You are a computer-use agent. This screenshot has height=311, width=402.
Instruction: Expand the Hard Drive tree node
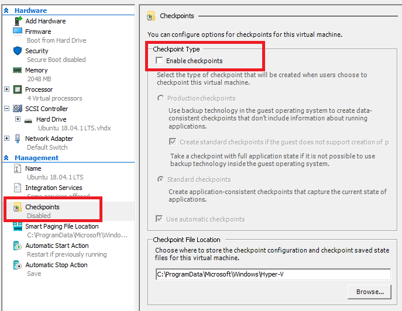pyautogui.click(x=18, y=119)
